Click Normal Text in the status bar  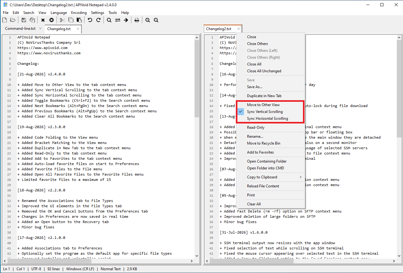point(111,269)
